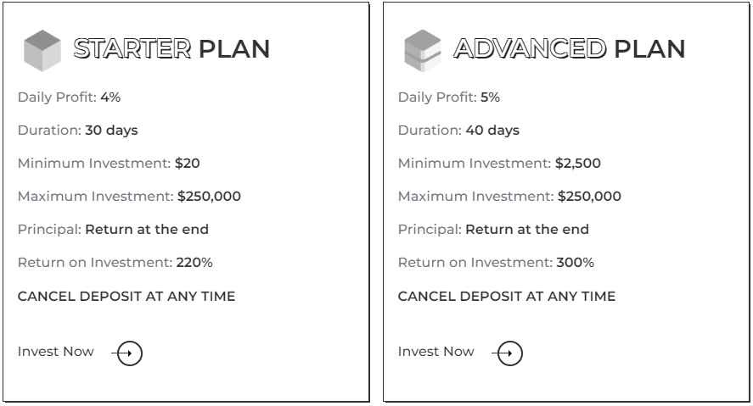Click Advanced Plan Daily Profit 5% line
The height and width of the screenshot is (406, 753).
pyautogui.click(x=449, y=97)
